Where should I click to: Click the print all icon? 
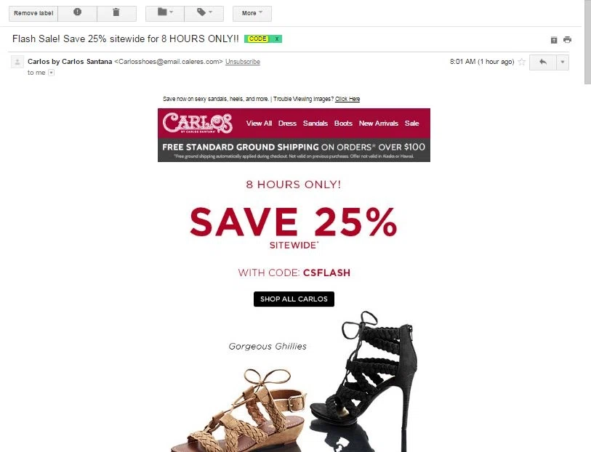click(x=567, y=39)
